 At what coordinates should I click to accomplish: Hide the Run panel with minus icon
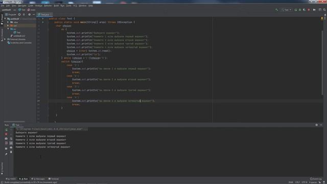coord(321,125)
